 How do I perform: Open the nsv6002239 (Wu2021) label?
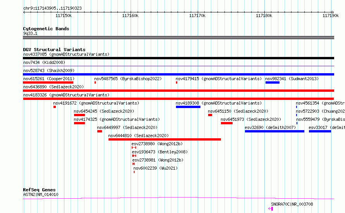pos(155,168)
